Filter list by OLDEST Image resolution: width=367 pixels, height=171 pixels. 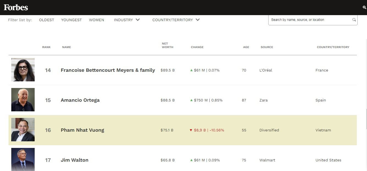pos(46,20)
